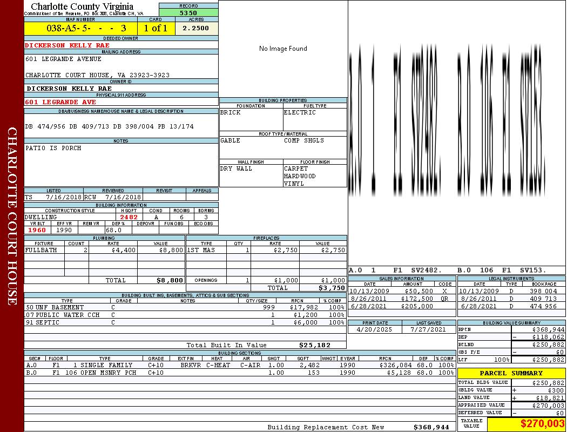The height and width of the screenshot is (432, 567).
Task: Select reviewed date RCW 7/16/2018
Action: (112, 198)
